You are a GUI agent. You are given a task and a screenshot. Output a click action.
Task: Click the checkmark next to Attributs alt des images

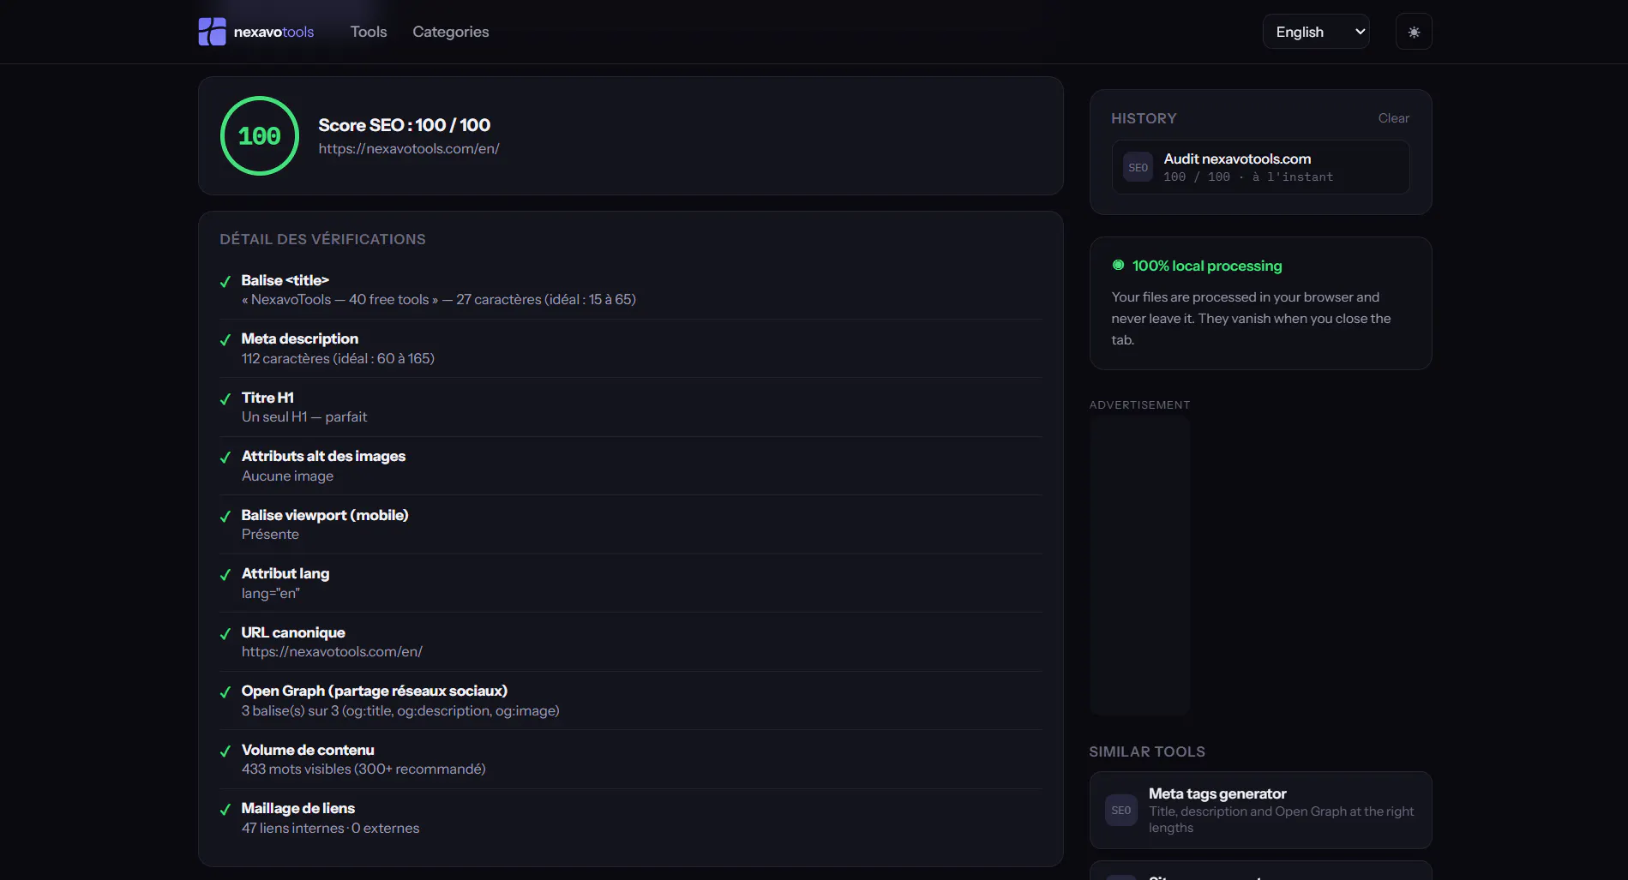point(225,457)
